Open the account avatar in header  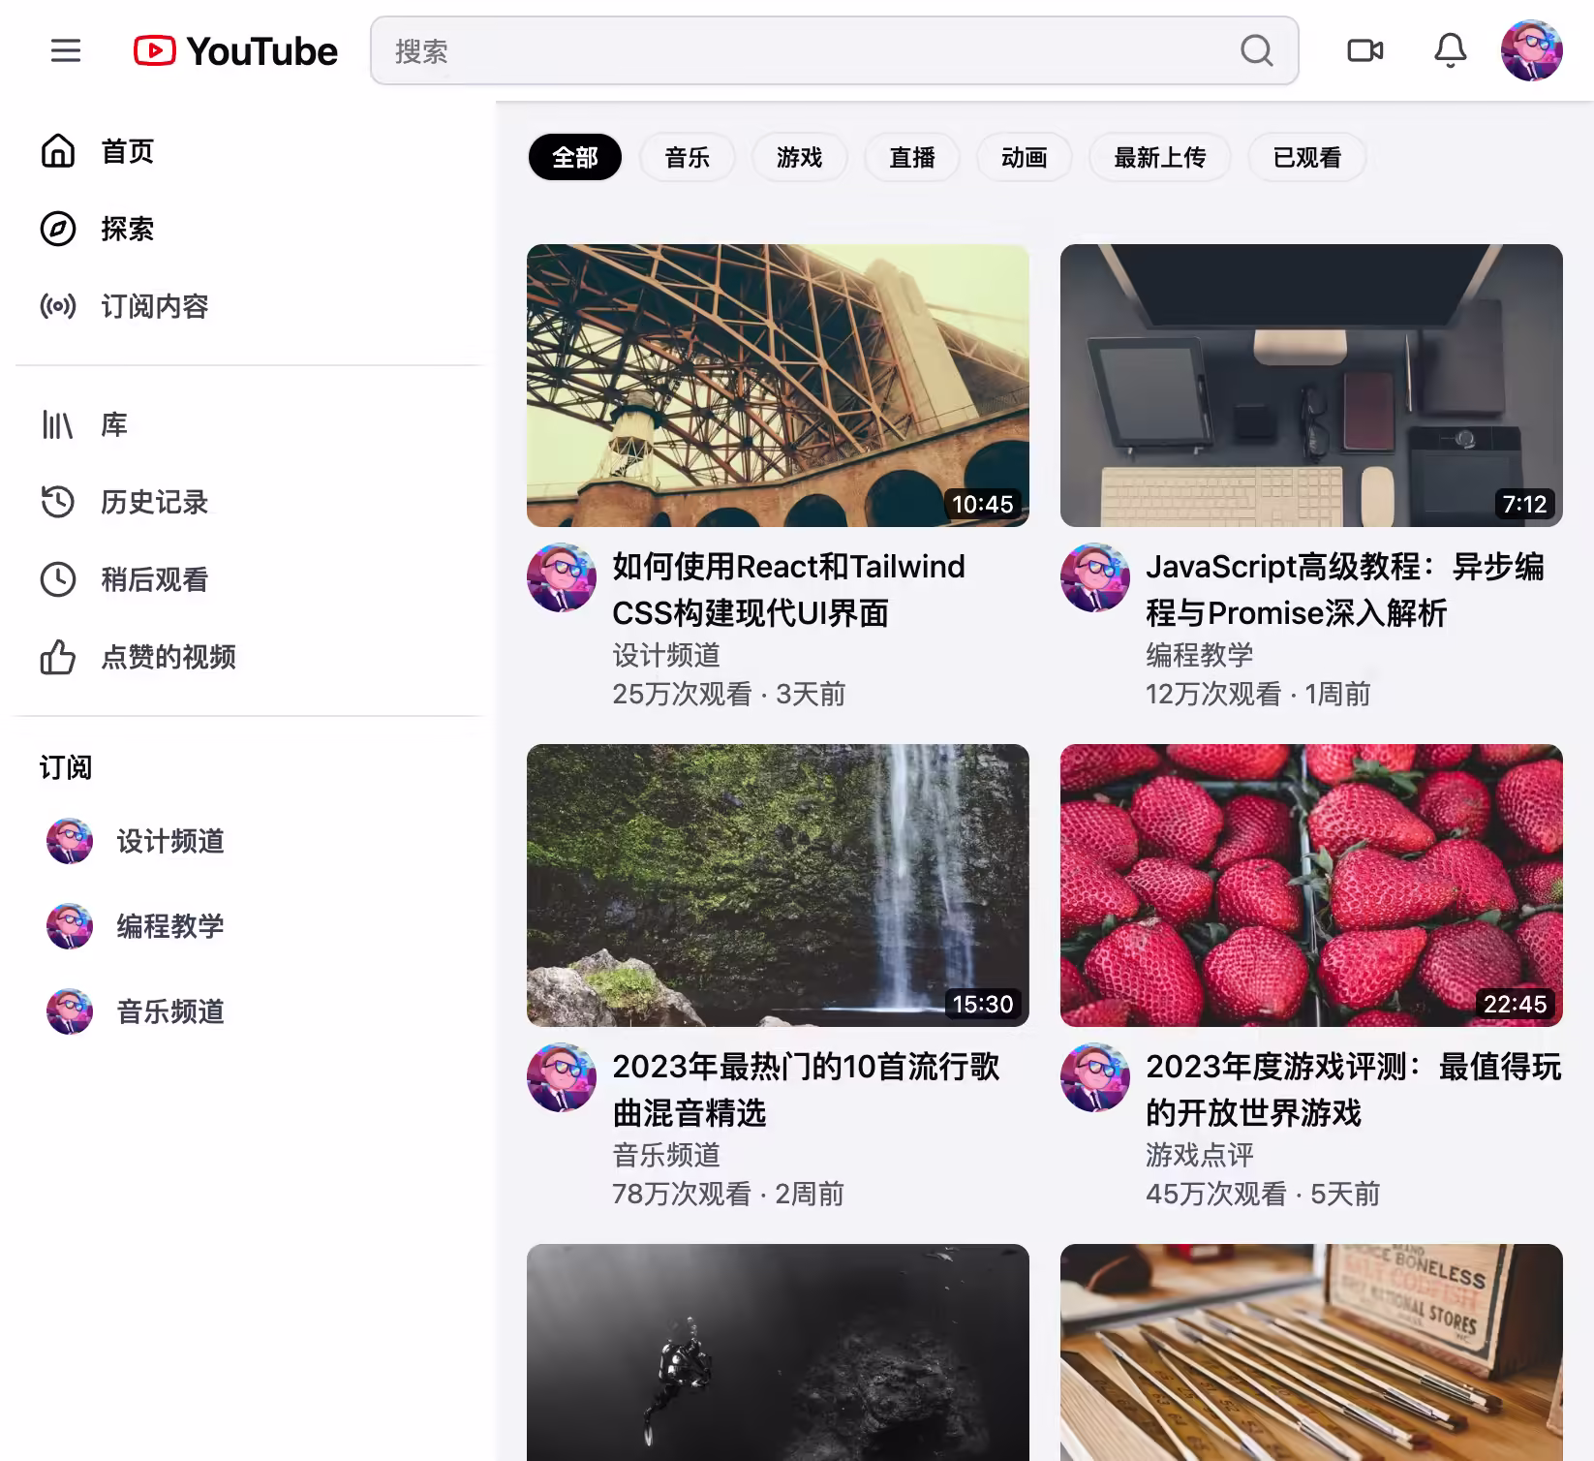pyautogui.click(x=1531, y=50)
